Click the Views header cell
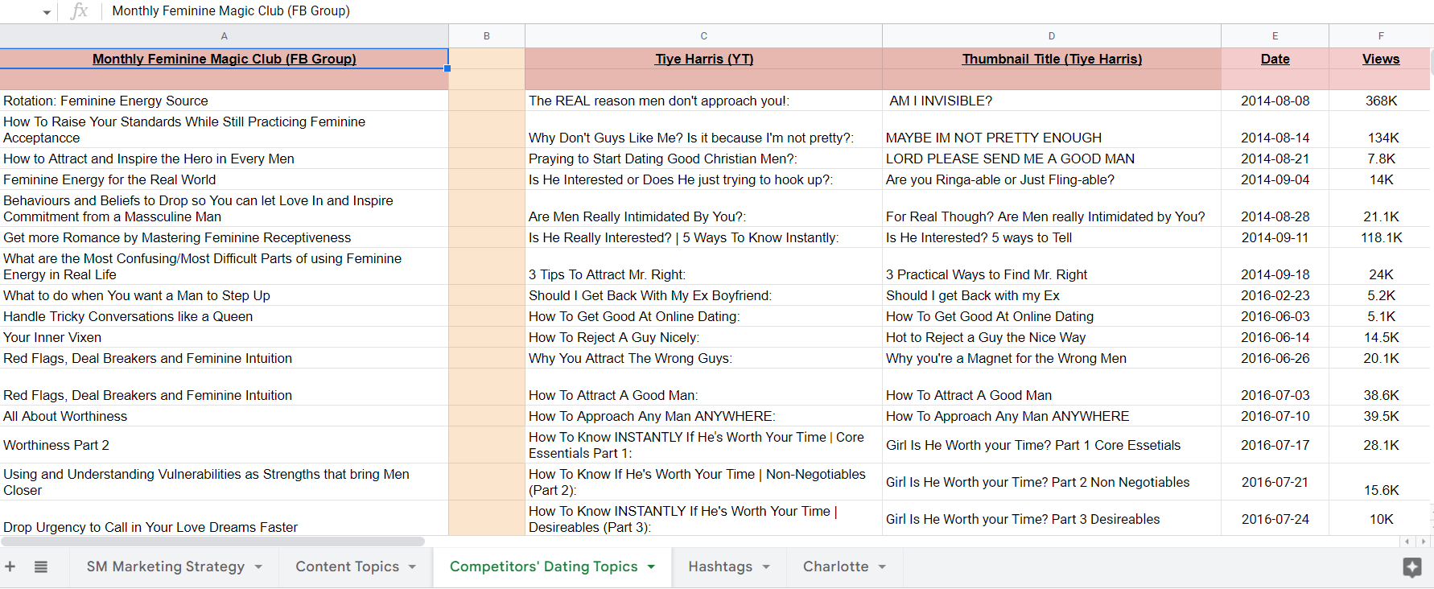 click(x=1380, y=60)
